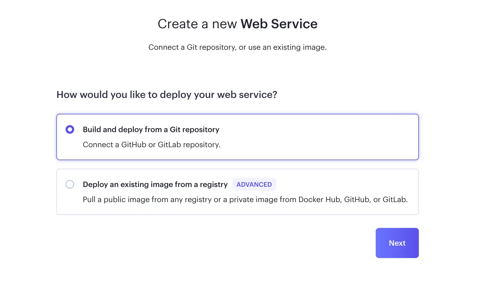Click 'Connect a Git repository, or use an existing image.' subtitle
479x303 pixels.
pyautogui.click(x=238, y=47)
